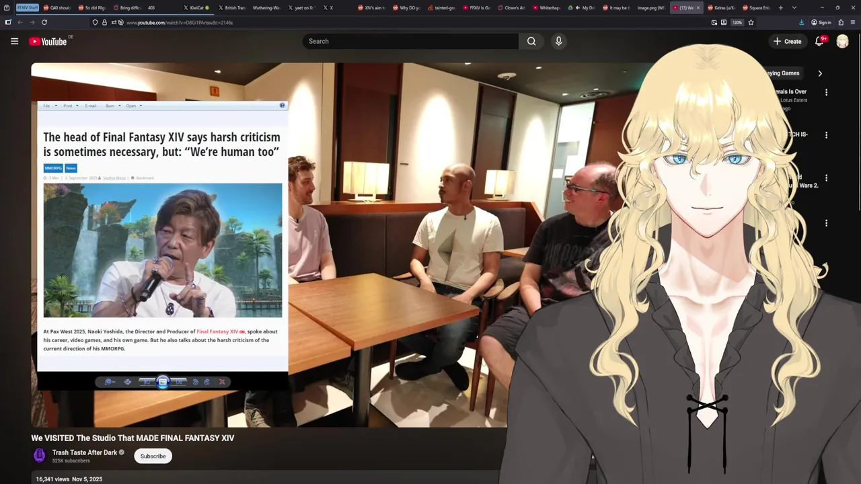The image size is (861, 484).
Task: Open the picture-in-picture icon in address bar
Action: pos(714,22)
